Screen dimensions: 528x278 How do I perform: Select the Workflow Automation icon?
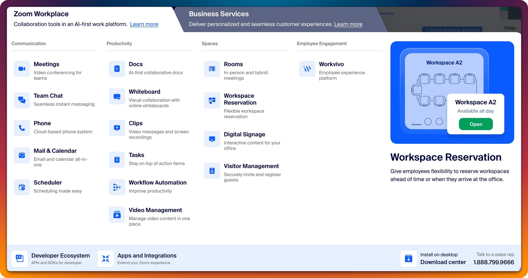tap(117, 187)
